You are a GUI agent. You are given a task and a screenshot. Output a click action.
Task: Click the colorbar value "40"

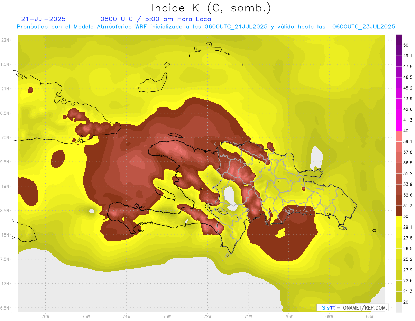406,131
